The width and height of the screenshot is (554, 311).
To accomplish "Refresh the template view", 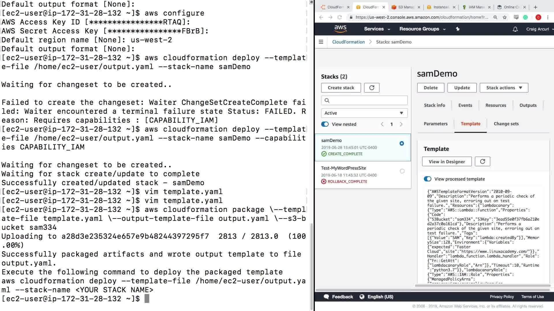I will click(482, 162).
